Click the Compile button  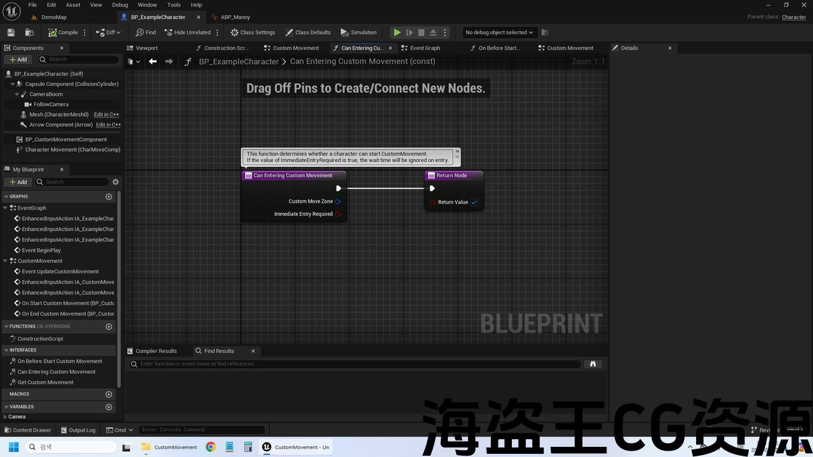(x=63, y=32)
